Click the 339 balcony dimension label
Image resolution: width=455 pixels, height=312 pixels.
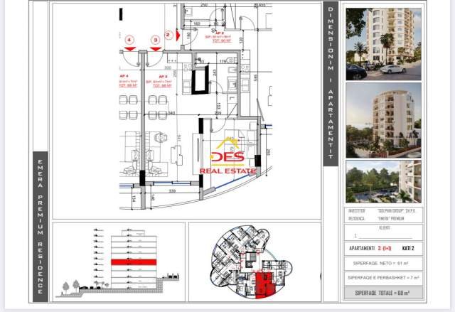click(172, 191)
